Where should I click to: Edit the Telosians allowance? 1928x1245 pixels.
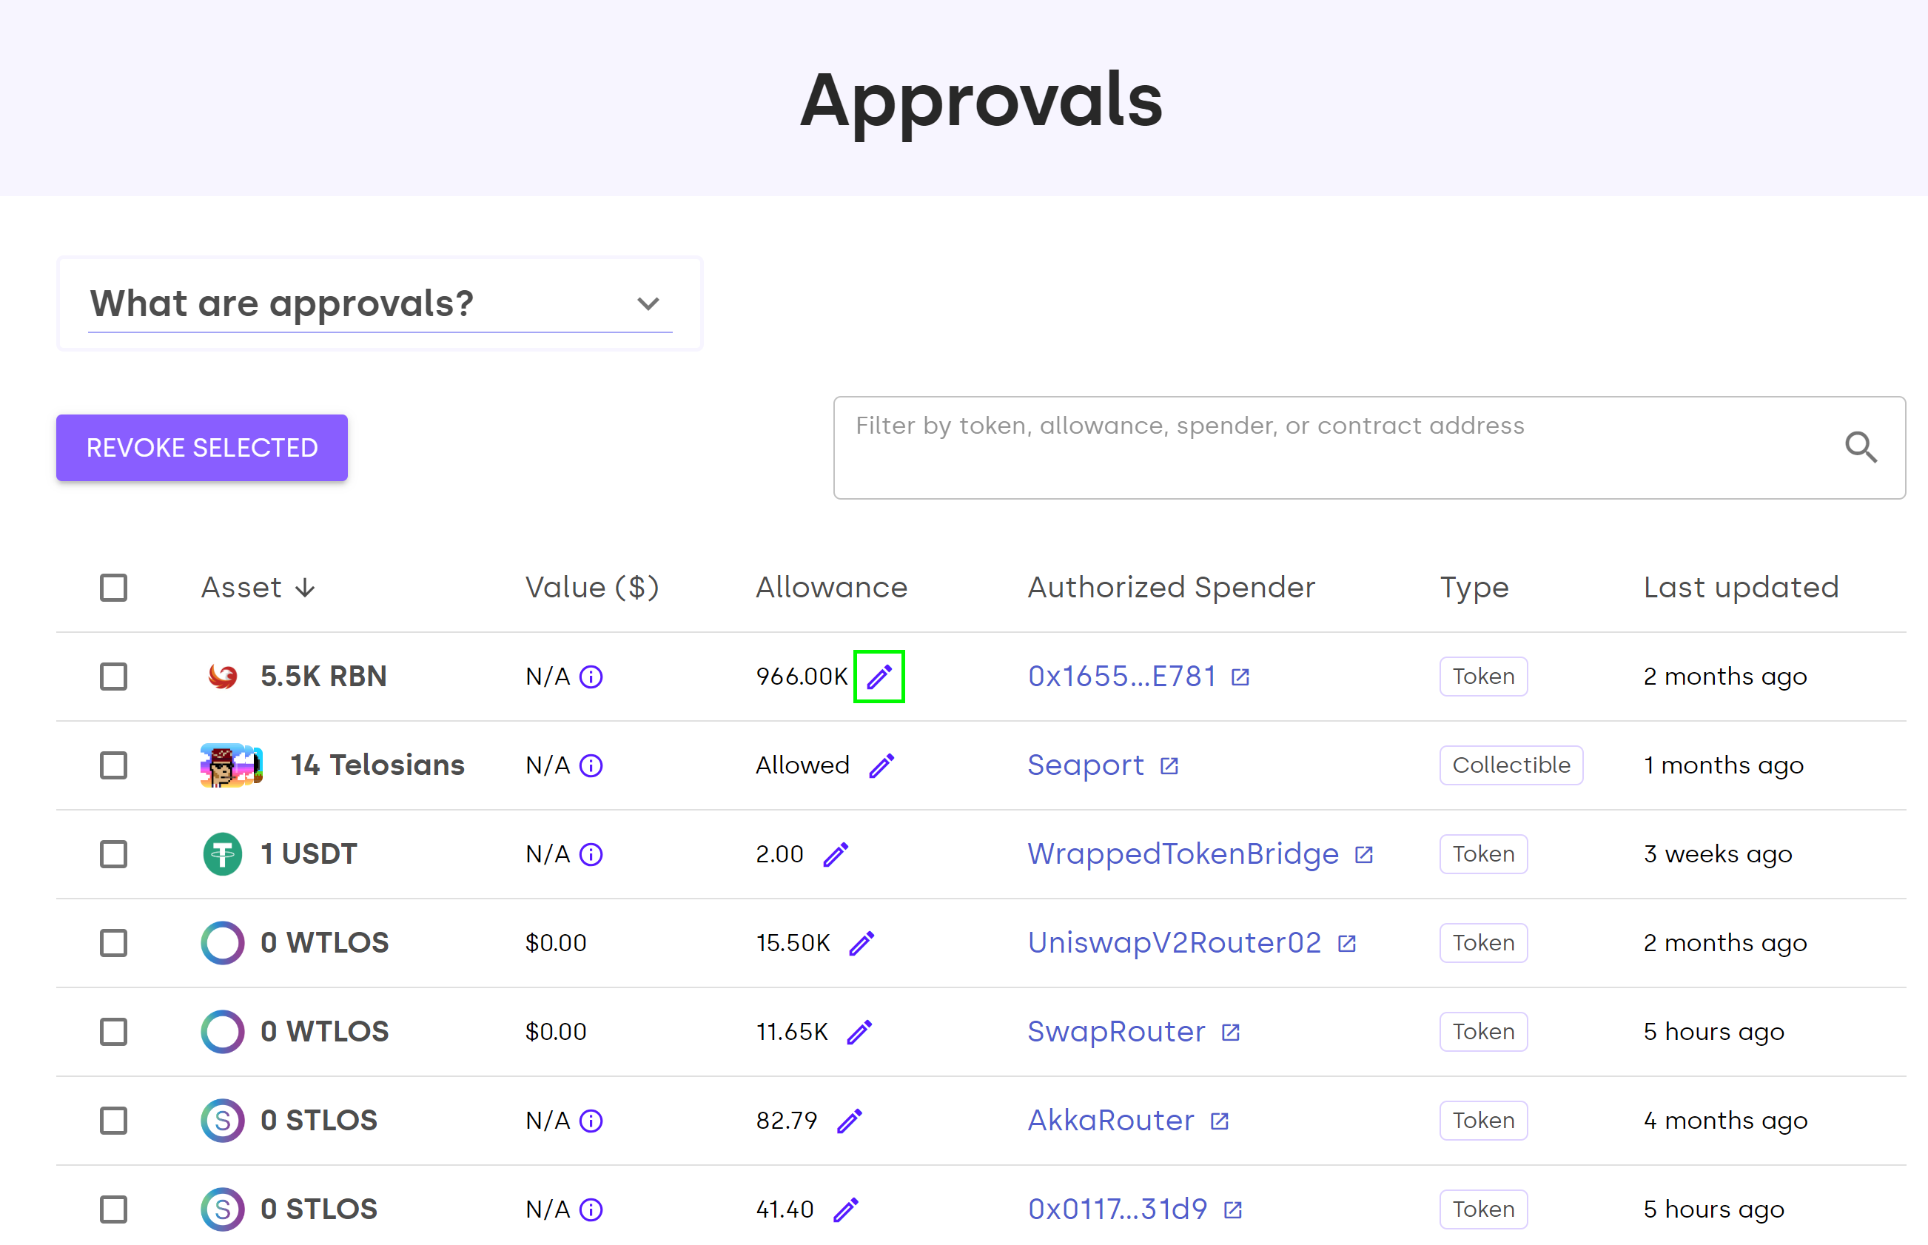click(882, 765)
